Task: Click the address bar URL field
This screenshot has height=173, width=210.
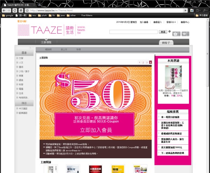Action: tap(106, 11)
